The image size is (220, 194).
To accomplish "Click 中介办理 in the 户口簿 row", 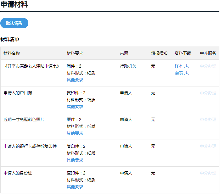I will [x=208, y=93].
